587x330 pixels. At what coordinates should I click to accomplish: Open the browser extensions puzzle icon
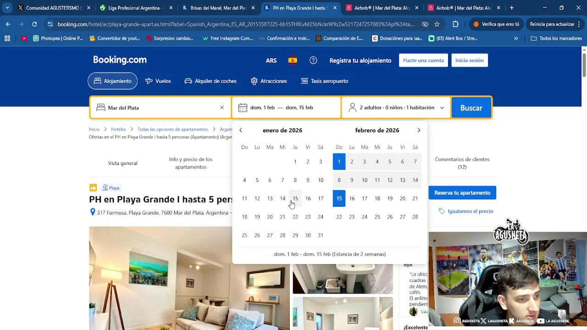pyautogui.click(x=455, y=24)
